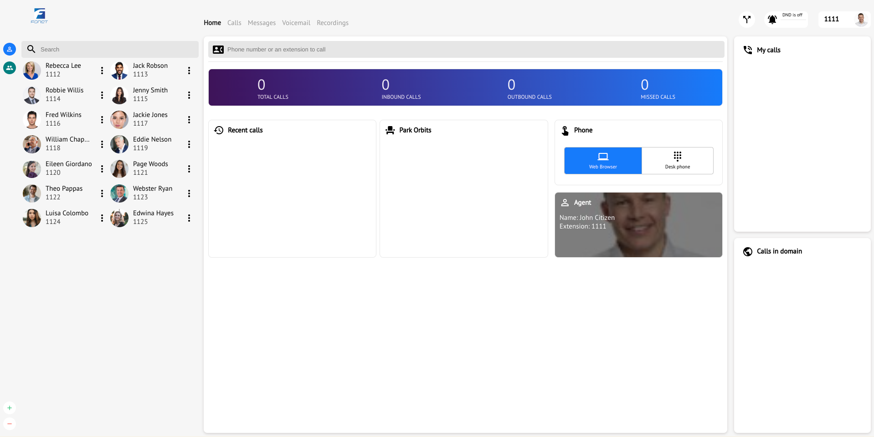Select contact Theo Pappas

coord(64,193)
